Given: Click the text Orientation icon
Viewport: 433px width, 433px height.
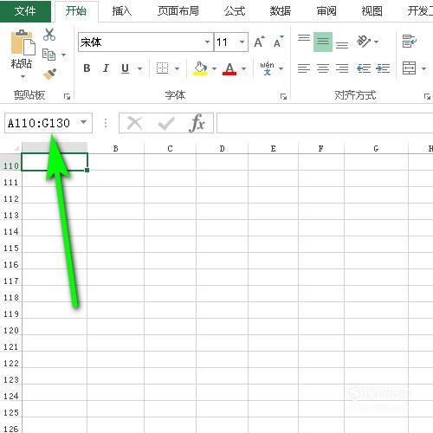Looking at the screenshot, I should [364, 42].
